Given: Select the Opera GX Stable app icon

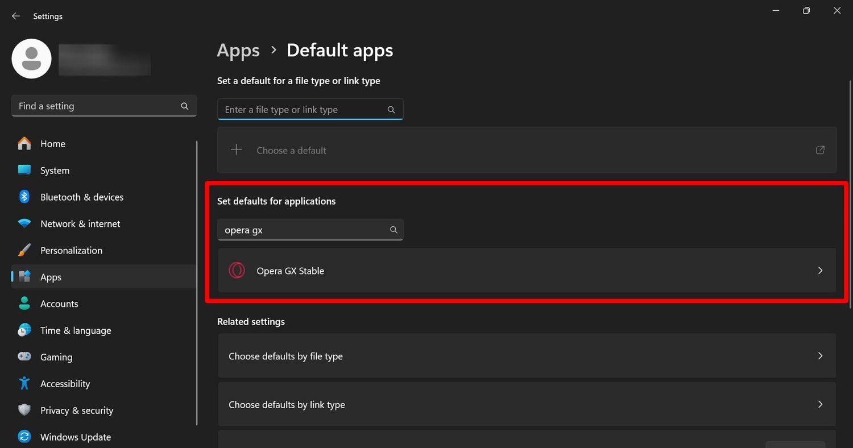Looking at the screenshot, I should tap(237, 271).
